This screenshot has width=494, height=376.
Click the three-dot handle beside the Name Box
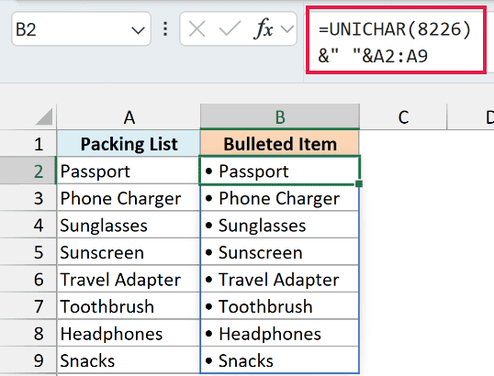click(x=165, y=29)
